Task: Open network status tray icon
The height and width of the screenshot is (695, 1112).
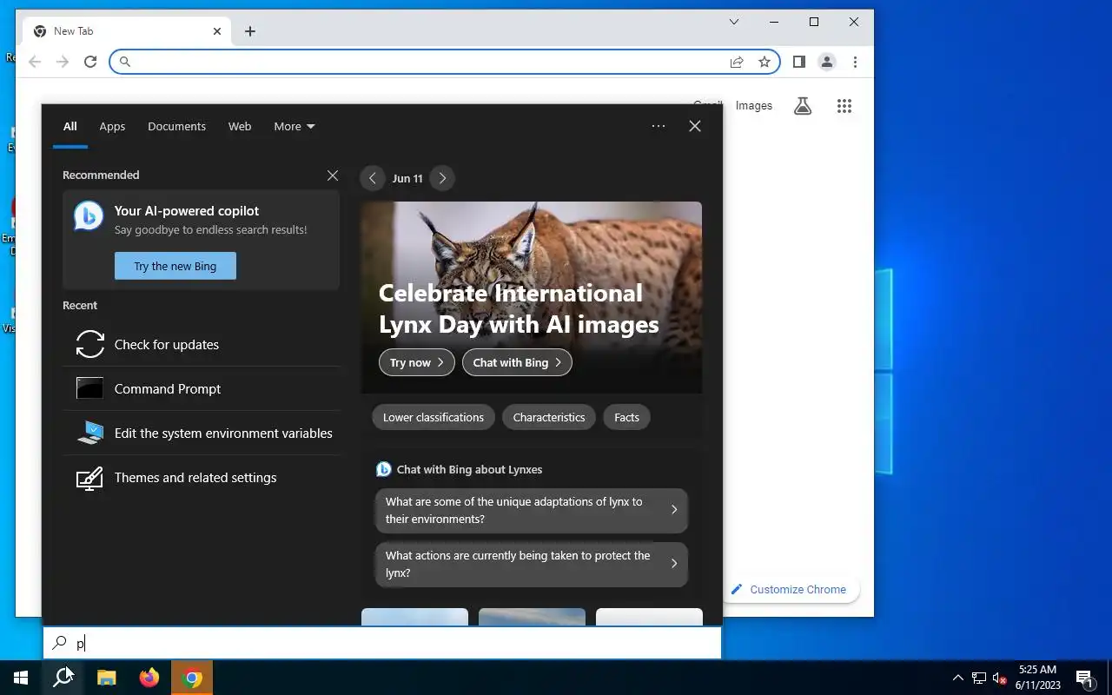Action: coord(979,678)
